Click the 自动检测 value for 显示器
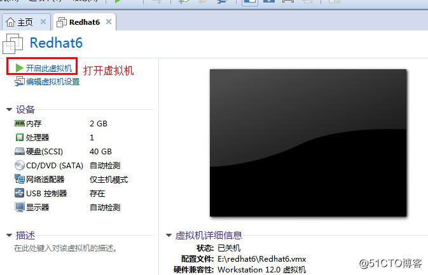The width and height of the screenshot is (428, 275). click(x=105, y=208)
